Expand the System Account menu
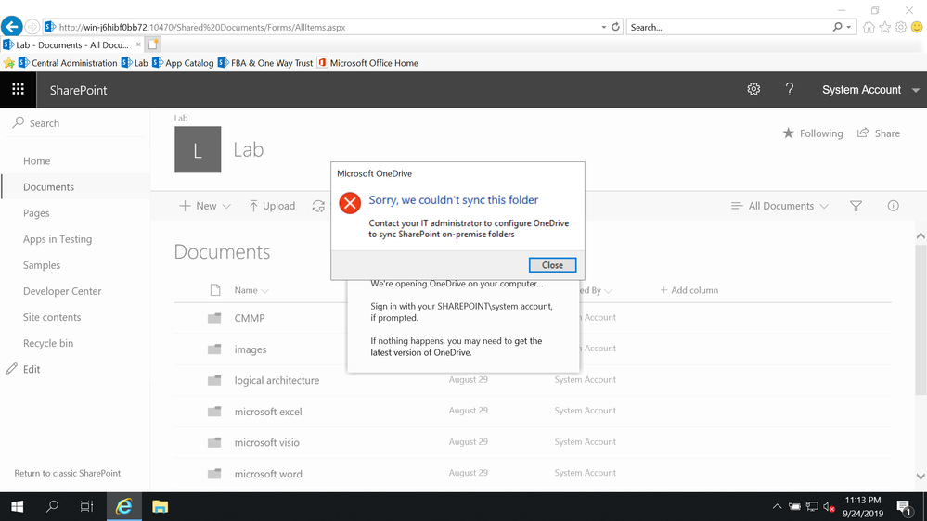 click(x=916, y=90)
